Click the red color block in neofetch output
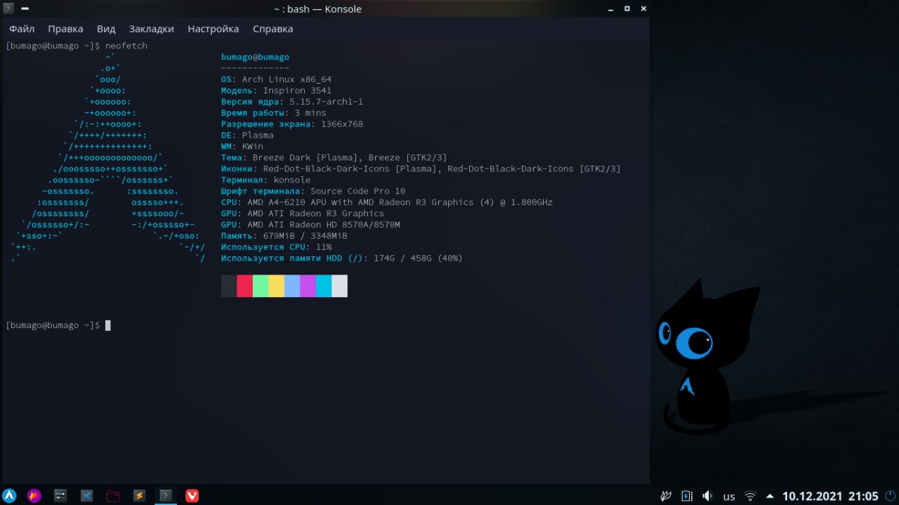This screenshot has height=505, width=899. (244, 286)
